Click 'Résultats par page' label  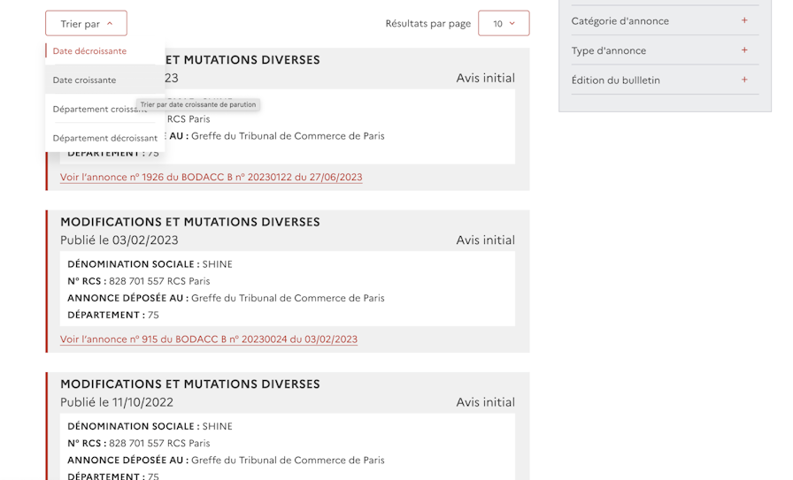pyautogui.click(x=427, y=24)
